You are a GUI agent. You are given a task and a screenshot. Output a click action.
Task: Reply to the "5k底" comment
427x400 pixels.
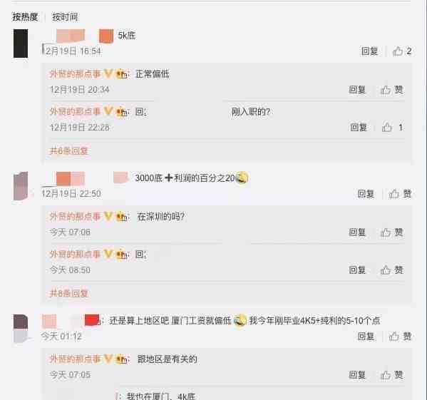(369, 51)
